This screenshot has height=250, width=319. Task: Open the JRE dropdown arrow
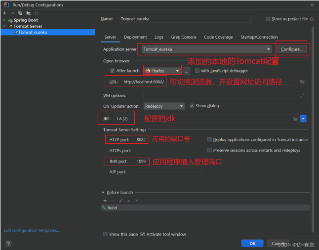[x=303, y=119]
